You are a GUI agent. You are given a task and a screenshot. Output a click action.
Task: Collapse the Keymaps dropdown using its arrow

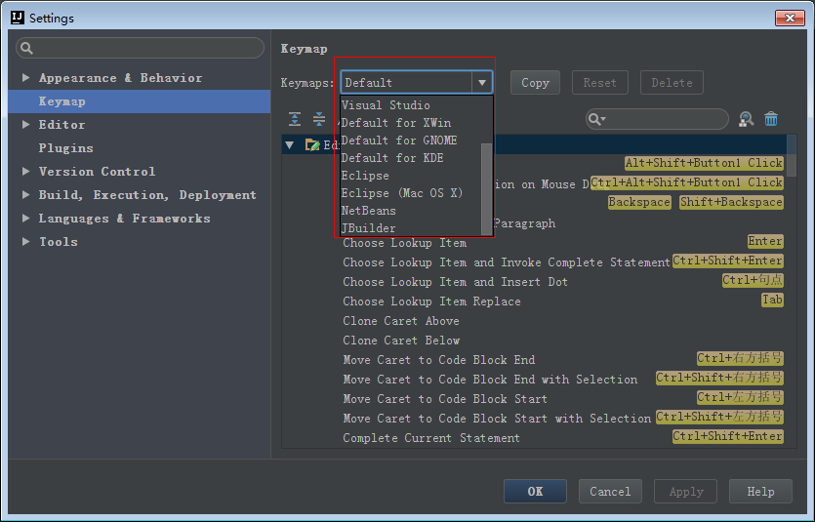(x=482, y=83)
